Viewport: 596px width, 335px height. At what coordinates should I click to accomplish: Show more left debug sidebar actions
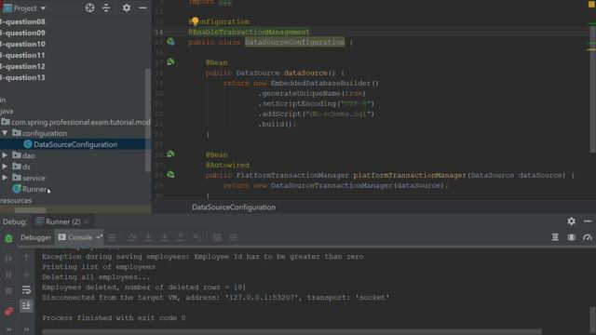tap(8, 329)
